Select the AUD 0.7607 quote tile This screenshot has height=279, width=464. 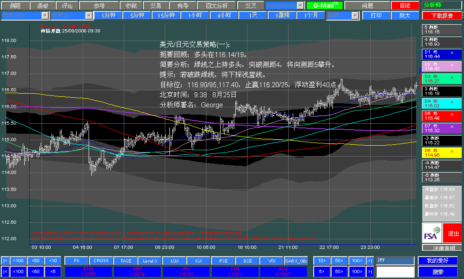click(283, 272)
